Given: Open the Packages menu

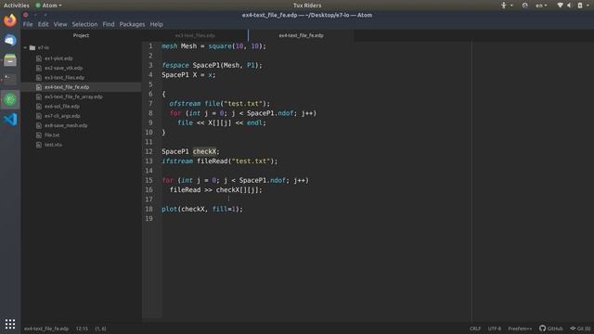Looking at the screenshot, I should point(132,24).
